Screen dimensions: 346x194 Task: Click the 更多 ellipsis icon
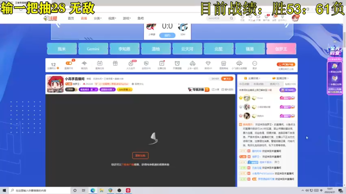tap(255, 63)
